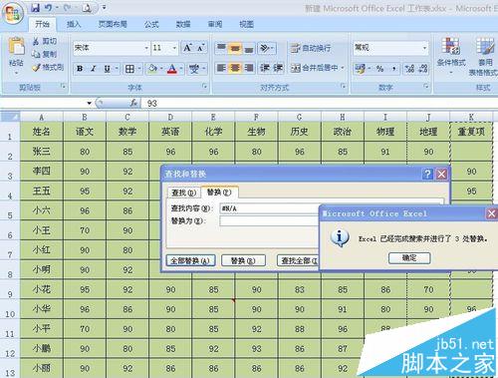The width and height of the screenshot is (498, 378).
Task: Increase indent
Action: pyautogui.click(x=278, y=68)
